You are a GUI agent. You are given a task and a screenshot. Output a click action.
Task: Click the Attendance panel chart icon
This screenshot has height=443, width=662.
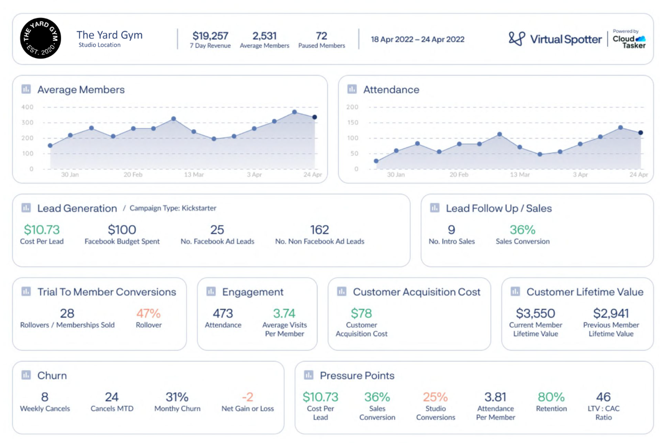[352, 89]
